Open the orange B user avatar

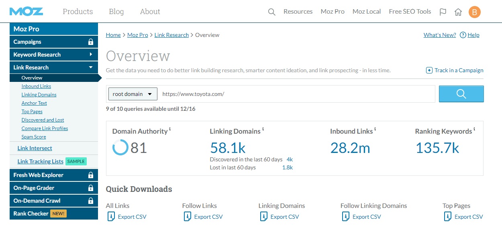coord(474,12)
